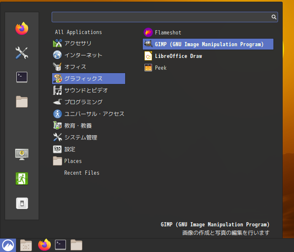Toggle the menu button in taskbar
Image resolution: width=294 pixels, height=252 pixels.
(x=8, y=245)
